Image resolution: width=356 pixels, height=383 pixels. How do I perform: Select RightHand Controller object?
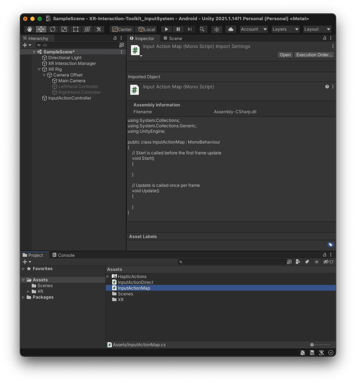(x=79, y=92)
